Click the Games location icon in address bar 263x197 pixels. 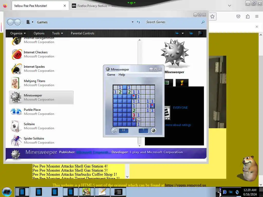[x=28, y=22]
